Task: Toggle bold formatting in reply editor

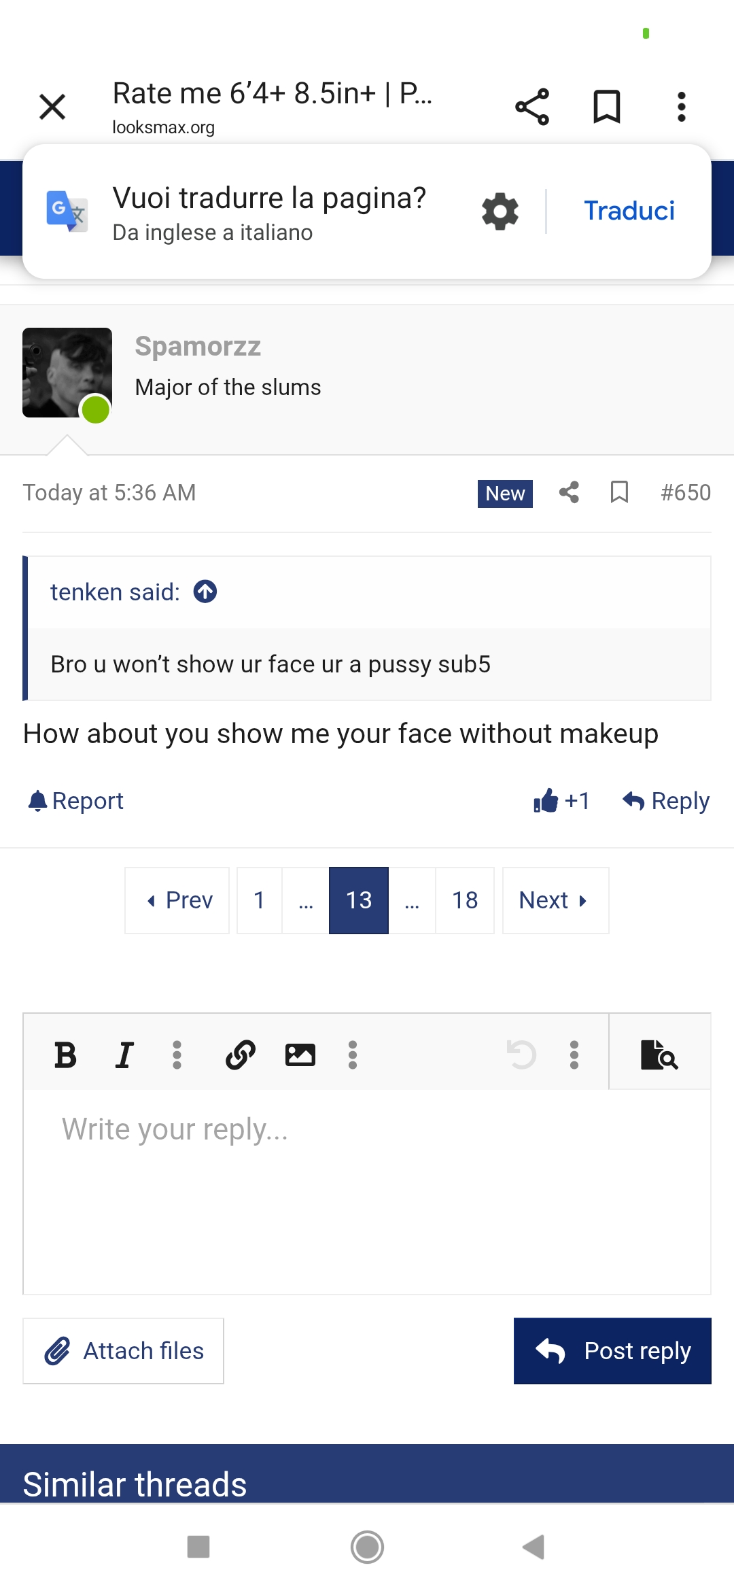Action: (65, 1055)
